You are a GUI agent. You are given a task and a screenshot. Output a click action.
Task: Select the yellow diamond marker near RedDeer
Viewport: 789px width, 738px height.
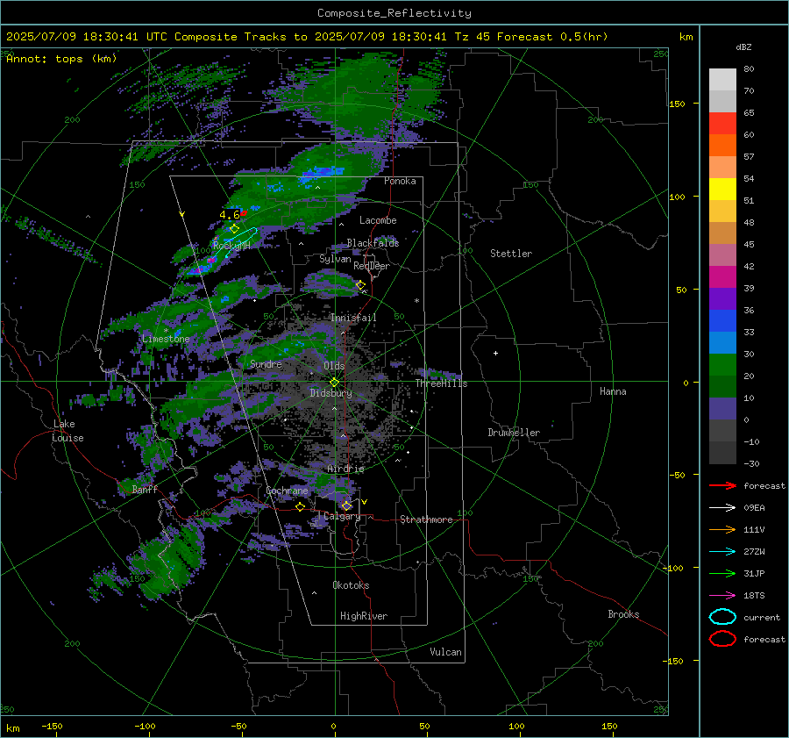pos(360,285)
